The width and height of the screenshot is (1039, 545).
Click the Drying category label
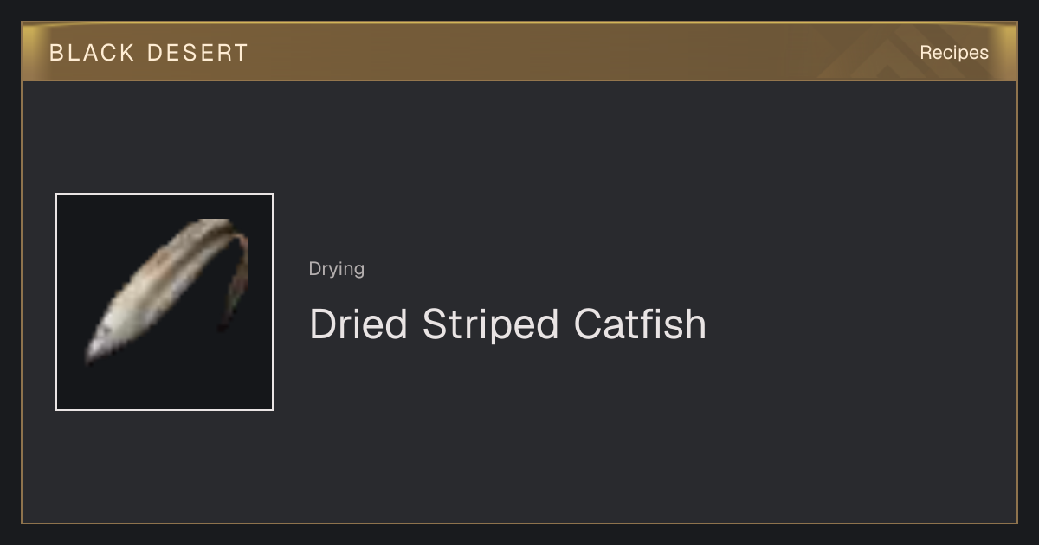pos(337,269)
